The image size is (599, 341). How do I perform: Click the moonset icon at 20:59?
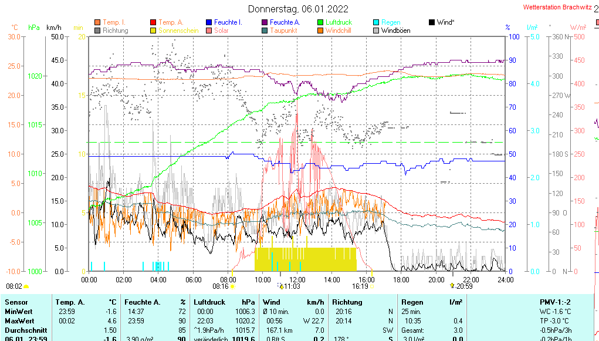[x=452, y=286]
